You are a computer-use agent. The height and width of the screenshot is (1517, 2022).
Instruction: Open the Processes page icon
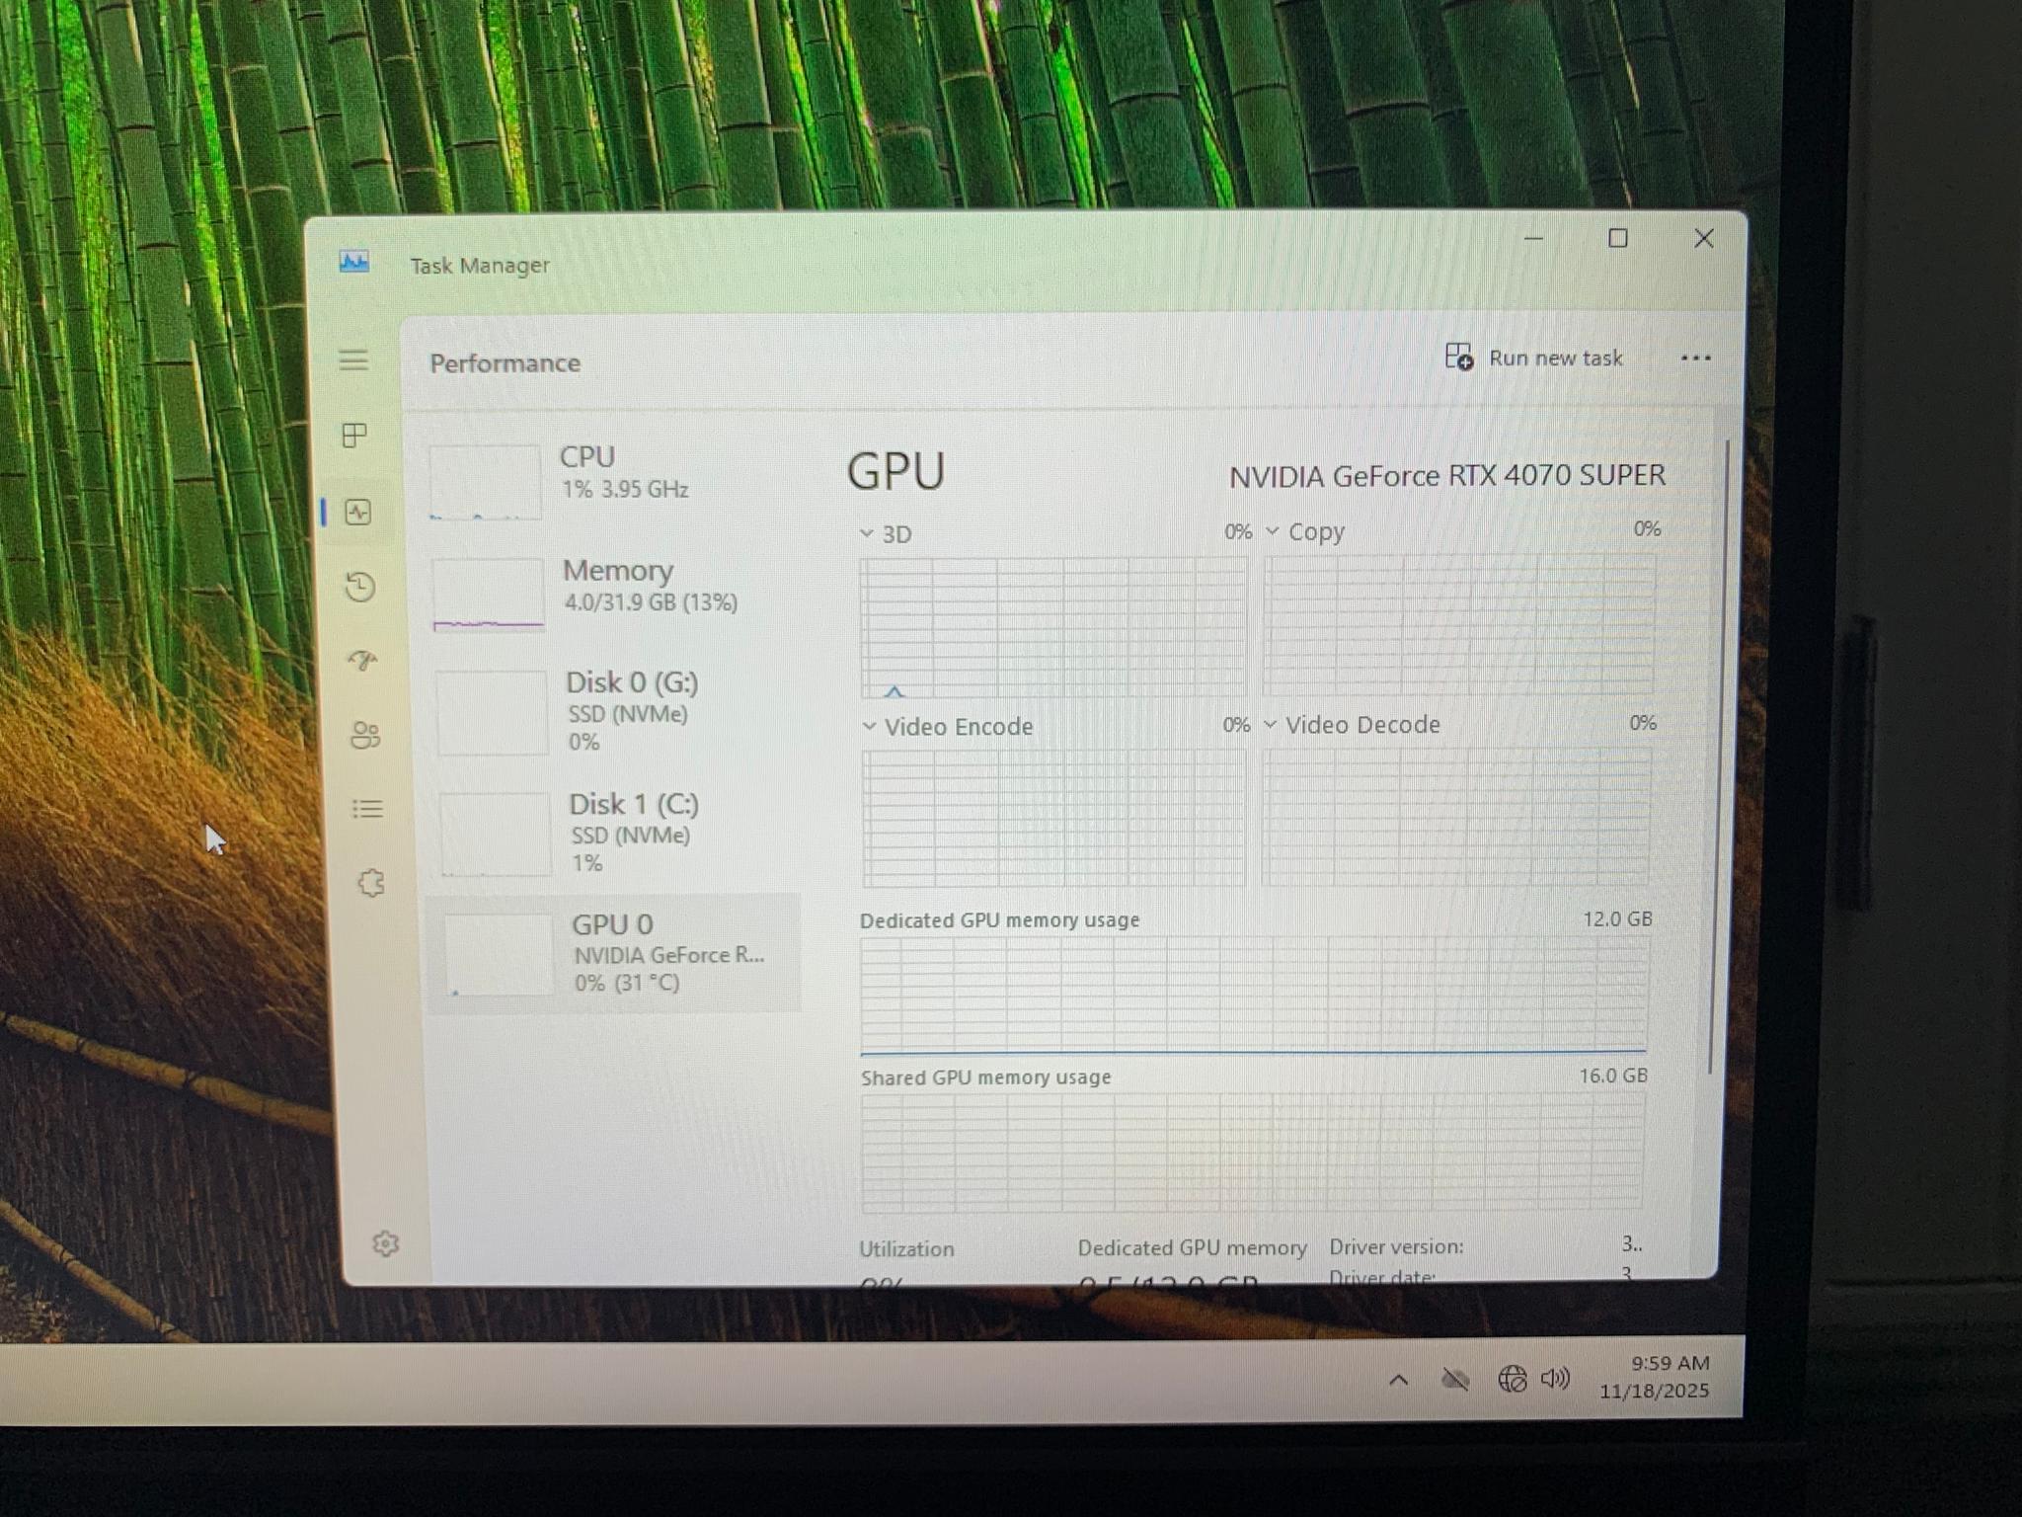[x=354, y=435]
